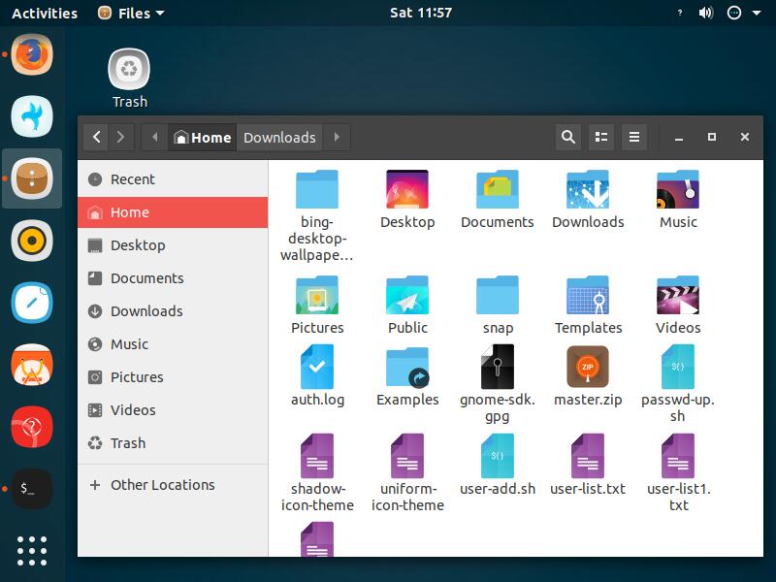776x582 pixels.
Task: Open the snap folder
Action: coord(497,296)
